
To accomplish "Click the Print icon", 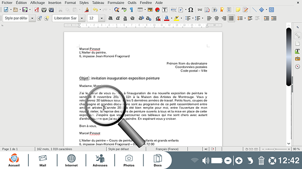I will pos(44,10).
